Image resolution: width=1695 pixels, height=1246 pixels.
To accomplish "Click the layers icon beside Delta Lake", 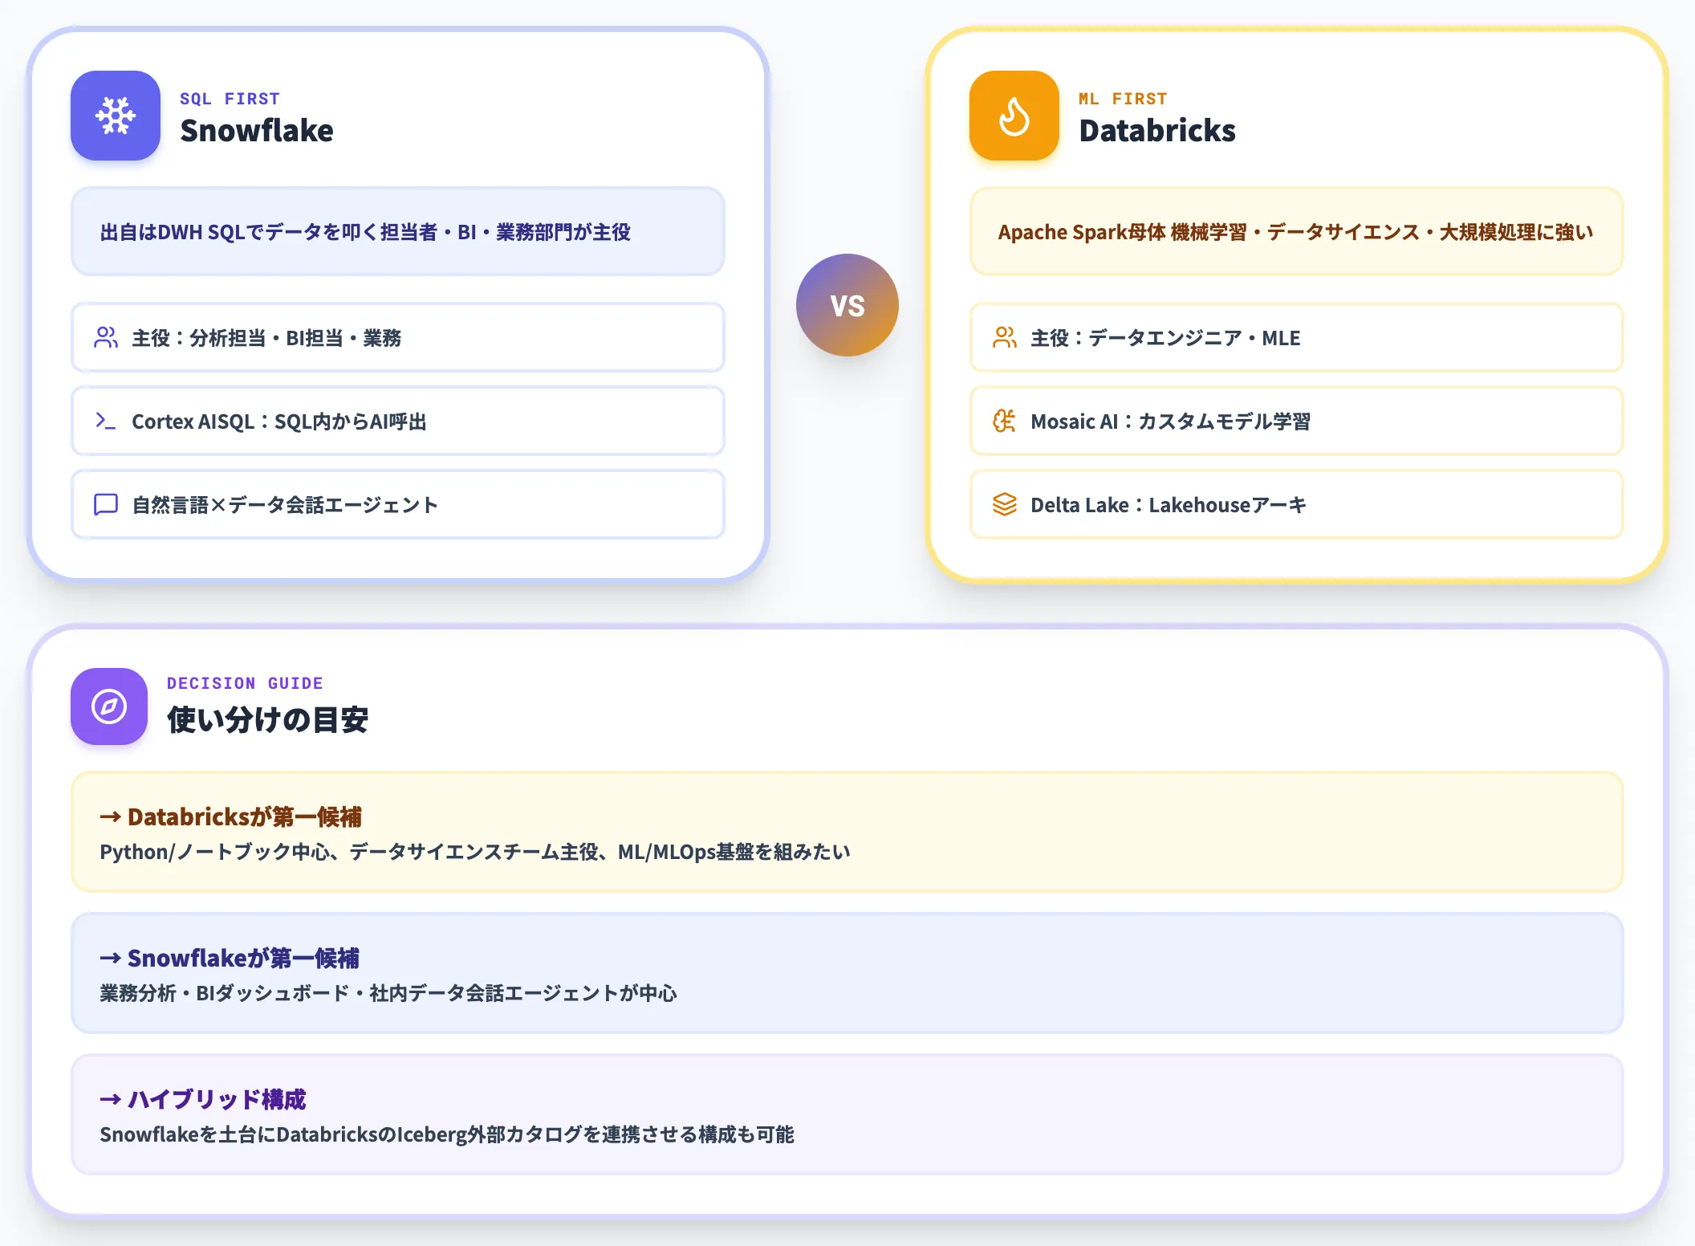I will 1005,504.
